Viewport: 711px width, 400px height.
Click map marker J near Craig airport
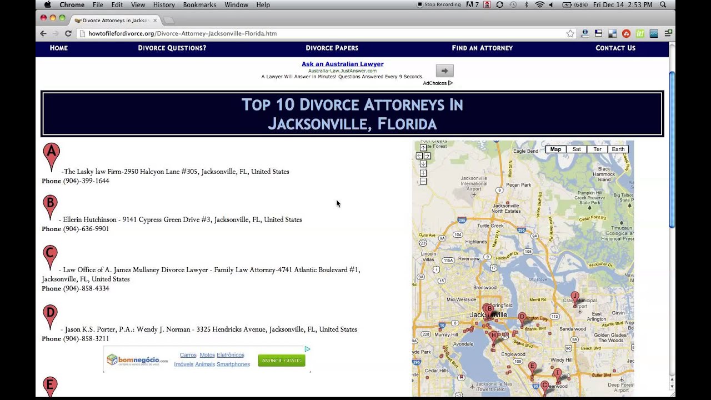click(x=575, y=298)
